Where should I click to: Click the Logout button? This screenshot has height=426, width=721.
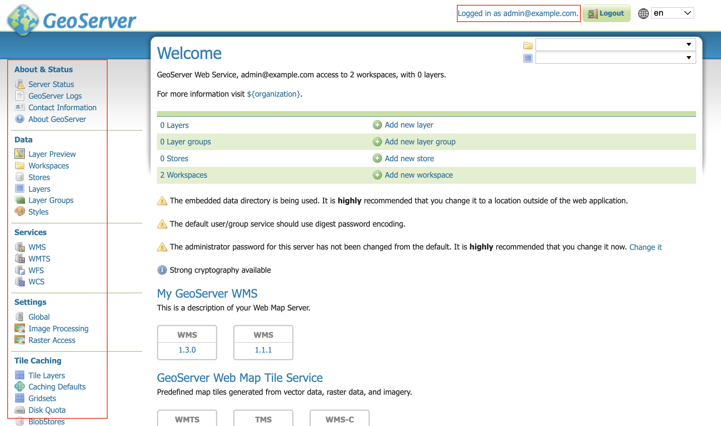(606, 13)
